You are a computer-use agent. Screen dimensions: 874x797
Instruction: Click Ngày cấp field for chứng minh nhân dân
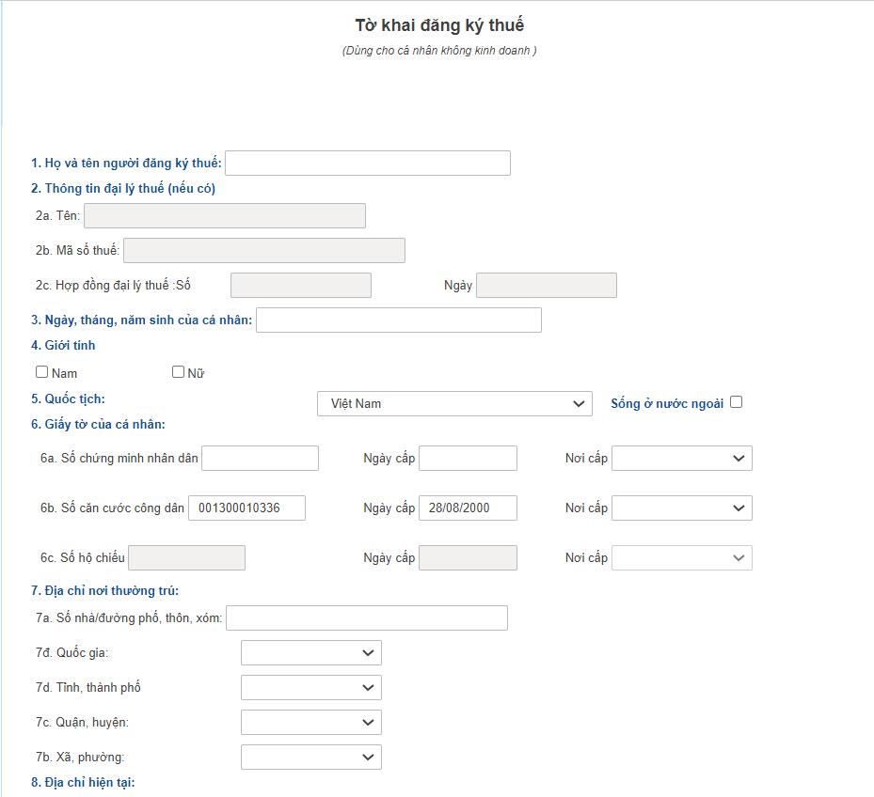pos(468,458)
